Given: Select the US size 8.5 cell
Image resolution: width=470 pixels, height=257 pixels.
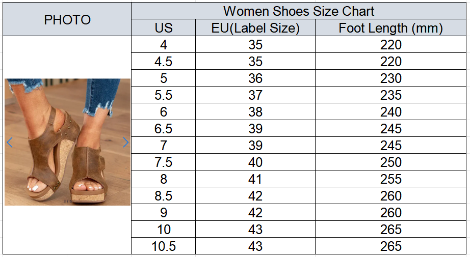Looking at the screenshot, I should click(163, 195).
